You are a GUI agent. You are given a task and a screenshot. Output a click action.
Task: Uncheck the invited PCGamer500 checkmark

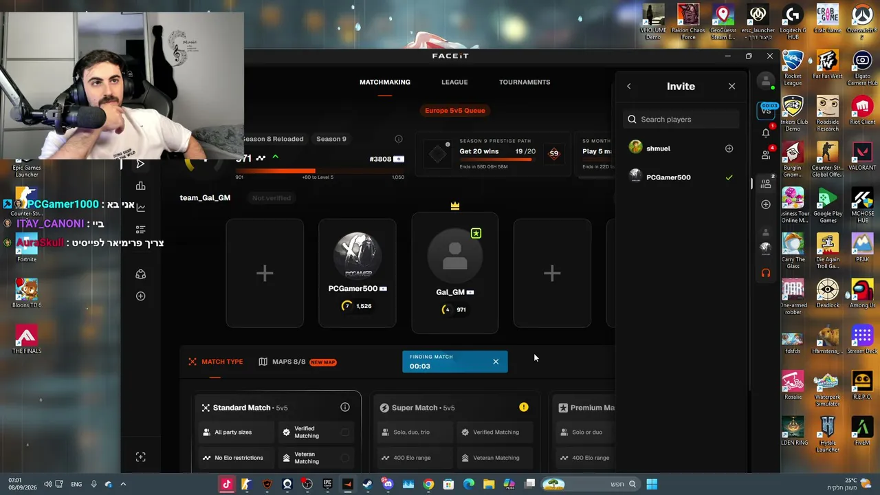pyautogui.click(x=729, y=177)
